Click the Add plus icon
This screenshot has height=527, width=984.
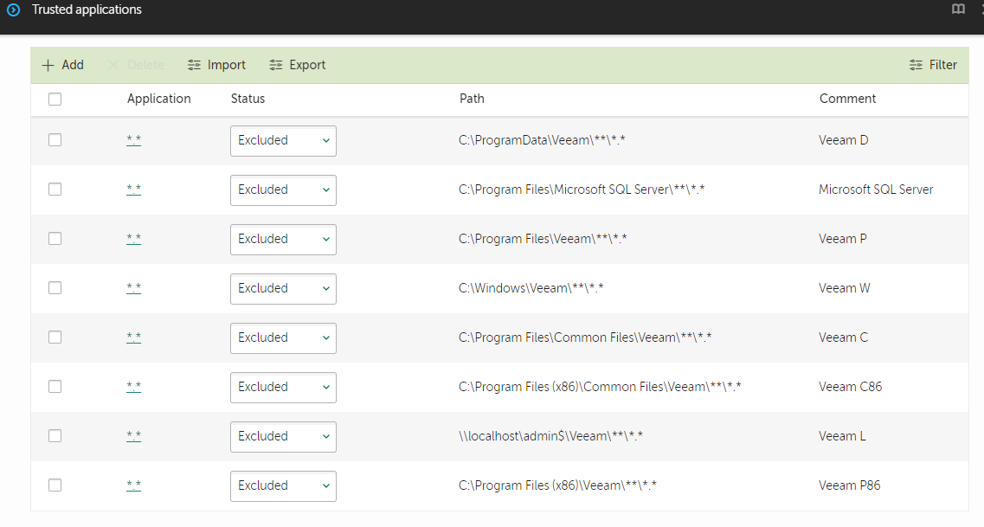coord(48,65)
